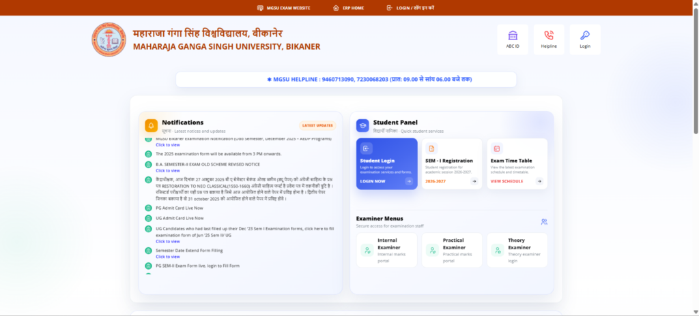Click the LOGIN top bar door icon

click(389, 8)
